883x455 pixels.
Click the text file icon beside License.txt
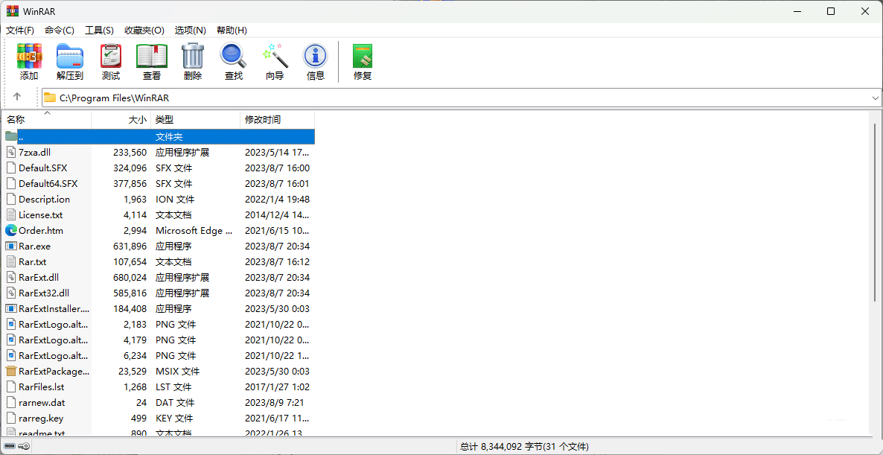coord(10,214)
